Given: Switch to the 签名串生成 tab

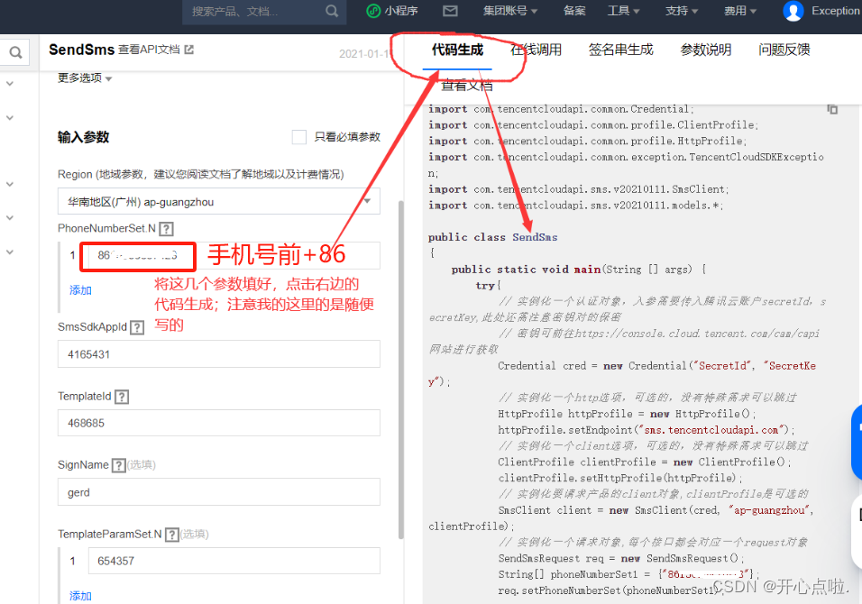Looking at the screenshot, I should [x=620, y=50].
